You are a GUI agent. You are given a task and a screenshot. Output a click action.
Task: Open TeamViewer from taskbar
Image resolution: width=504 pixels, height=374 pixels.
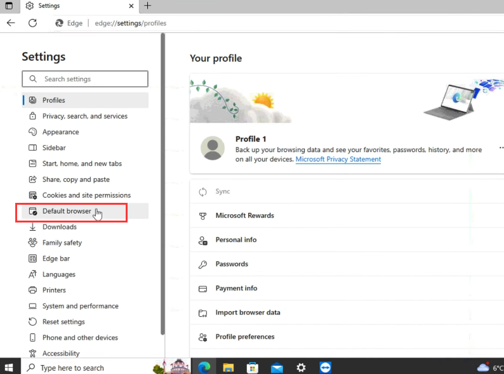coord(325,367)
